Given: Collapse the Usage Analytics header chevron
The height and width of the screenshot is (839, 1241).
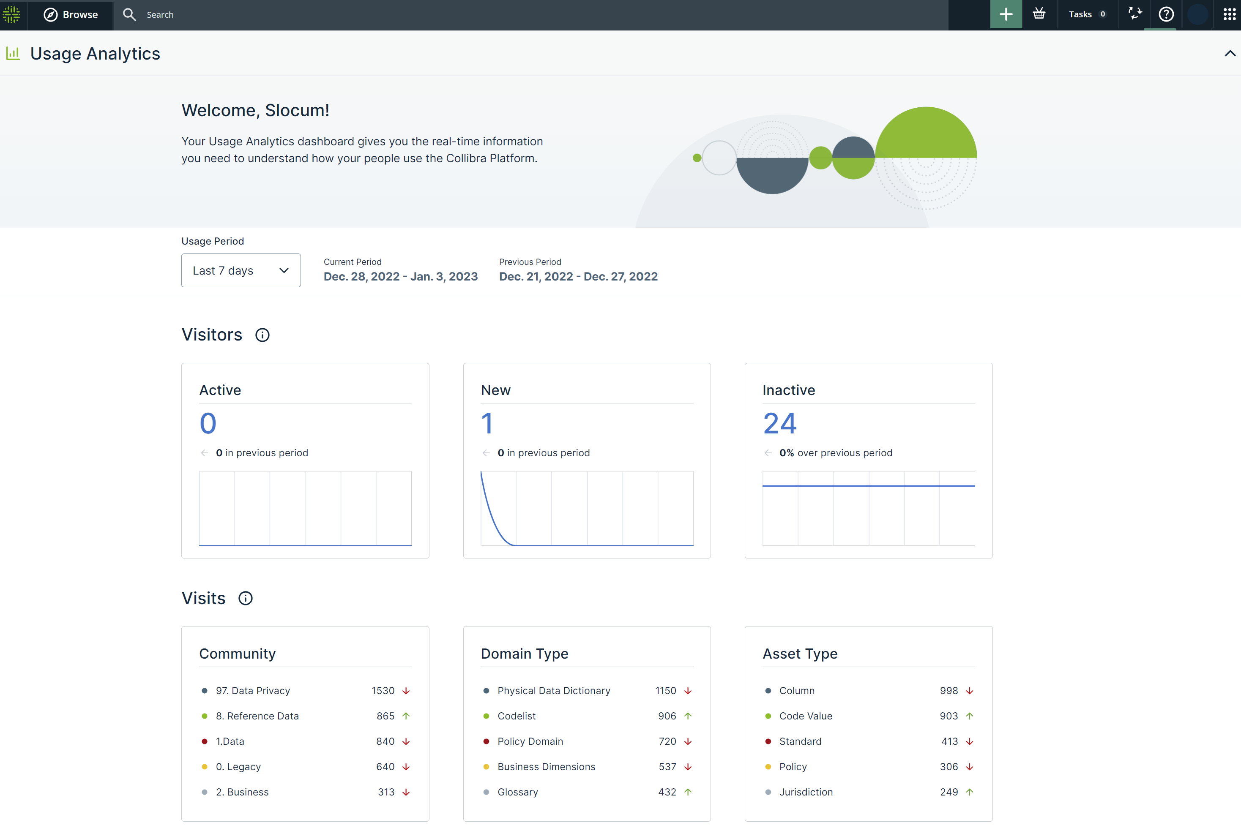Looking at the screenshot, I should point(1229,53).
